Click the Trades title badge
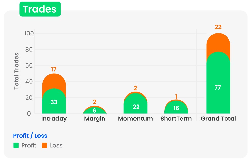Screen dimensions: 250x162 [40, 9]
